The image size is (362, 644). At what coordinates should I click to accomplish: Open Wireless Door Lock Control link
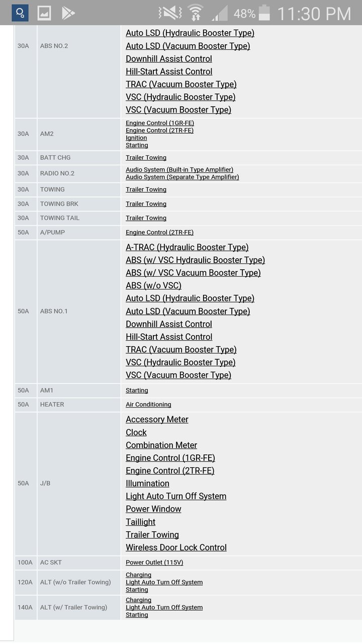click(x=176, y=547)
